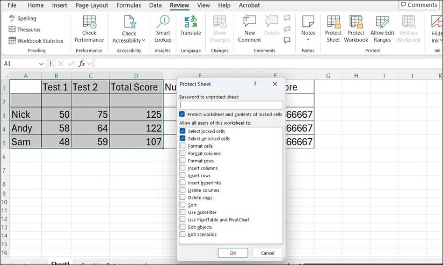
Task: Click the Check Performance icon
Action: pyautogui.click(x=89, y=22)
